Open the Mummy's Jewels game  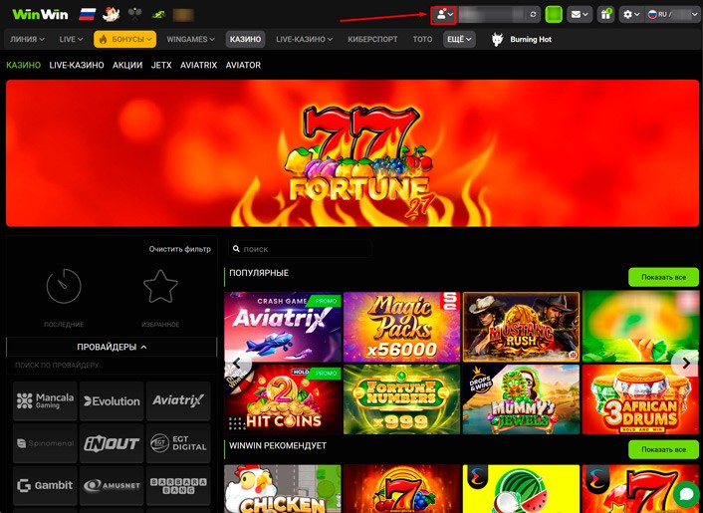521,399
